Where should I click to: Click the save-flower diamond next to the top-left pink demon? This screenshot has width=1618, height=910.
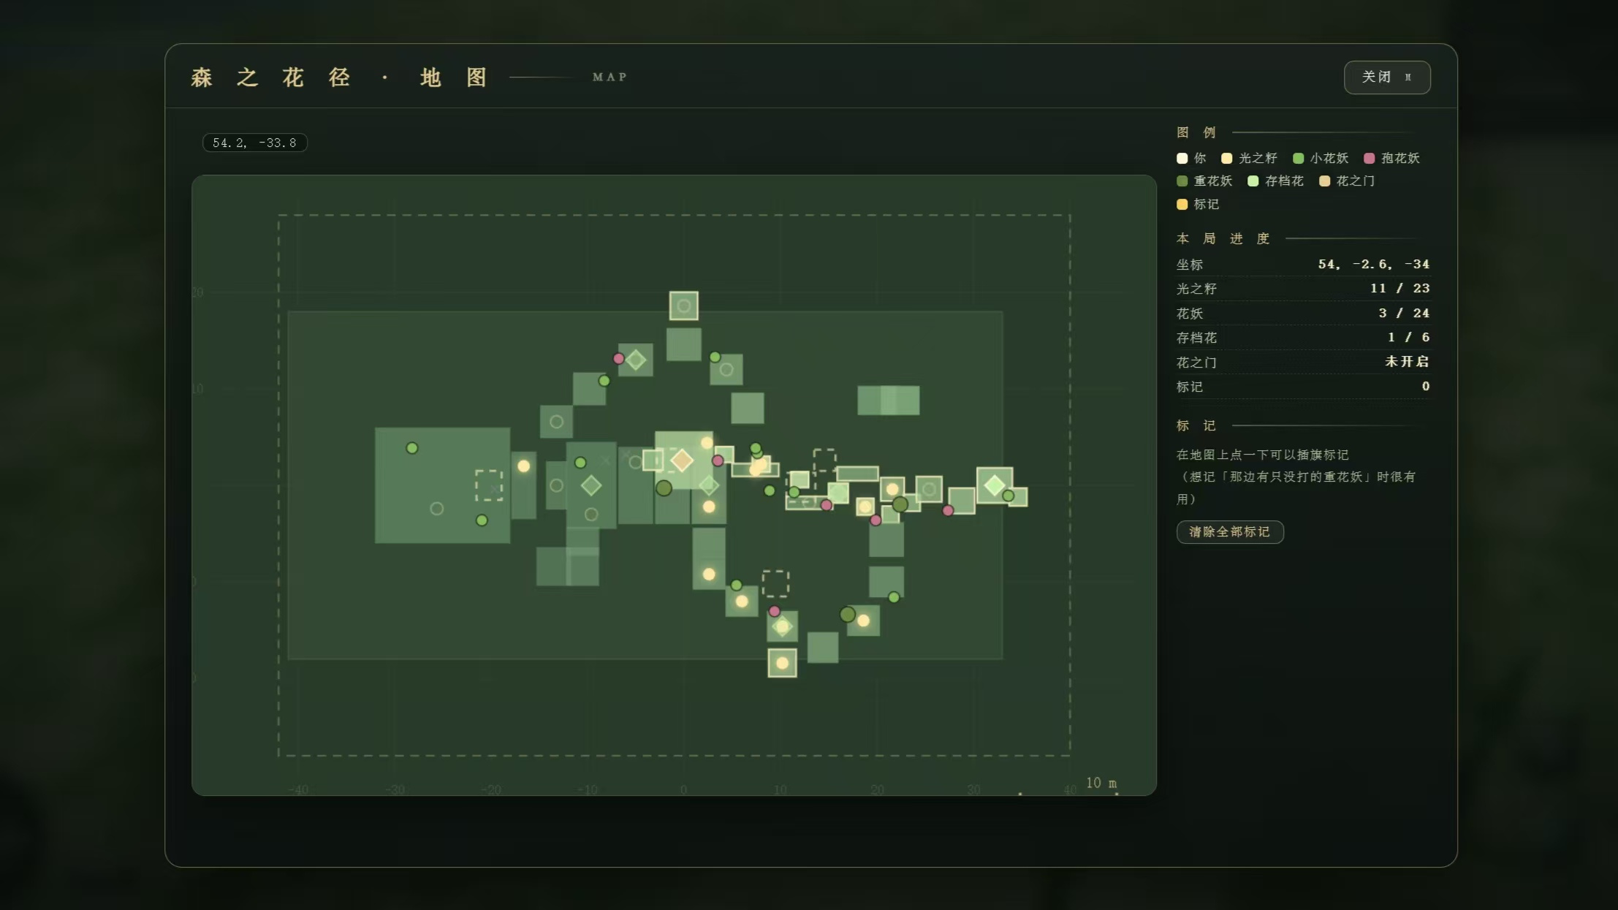coord(636,359)
